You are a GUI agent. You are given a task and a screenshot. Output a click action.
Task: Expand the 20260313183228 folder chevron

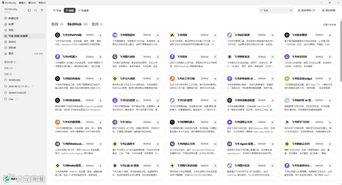point(29,92)
